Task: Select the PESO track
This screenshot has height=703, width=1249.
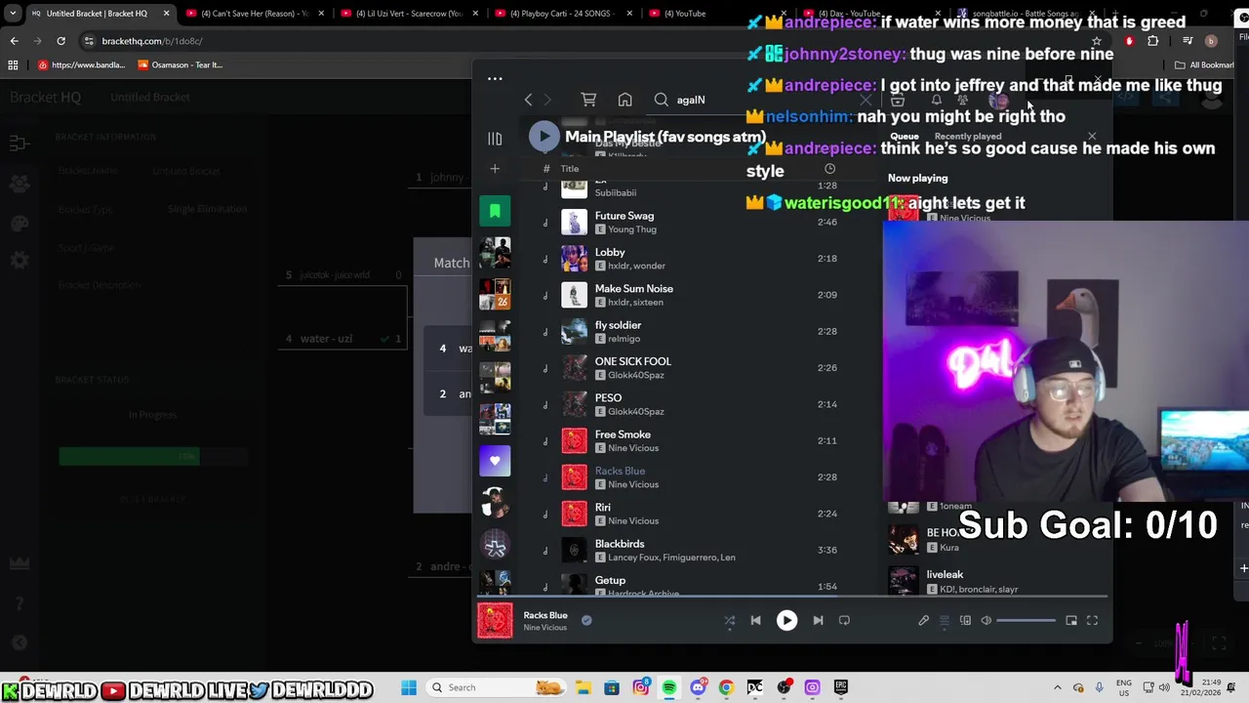Action: coord(699,404)
